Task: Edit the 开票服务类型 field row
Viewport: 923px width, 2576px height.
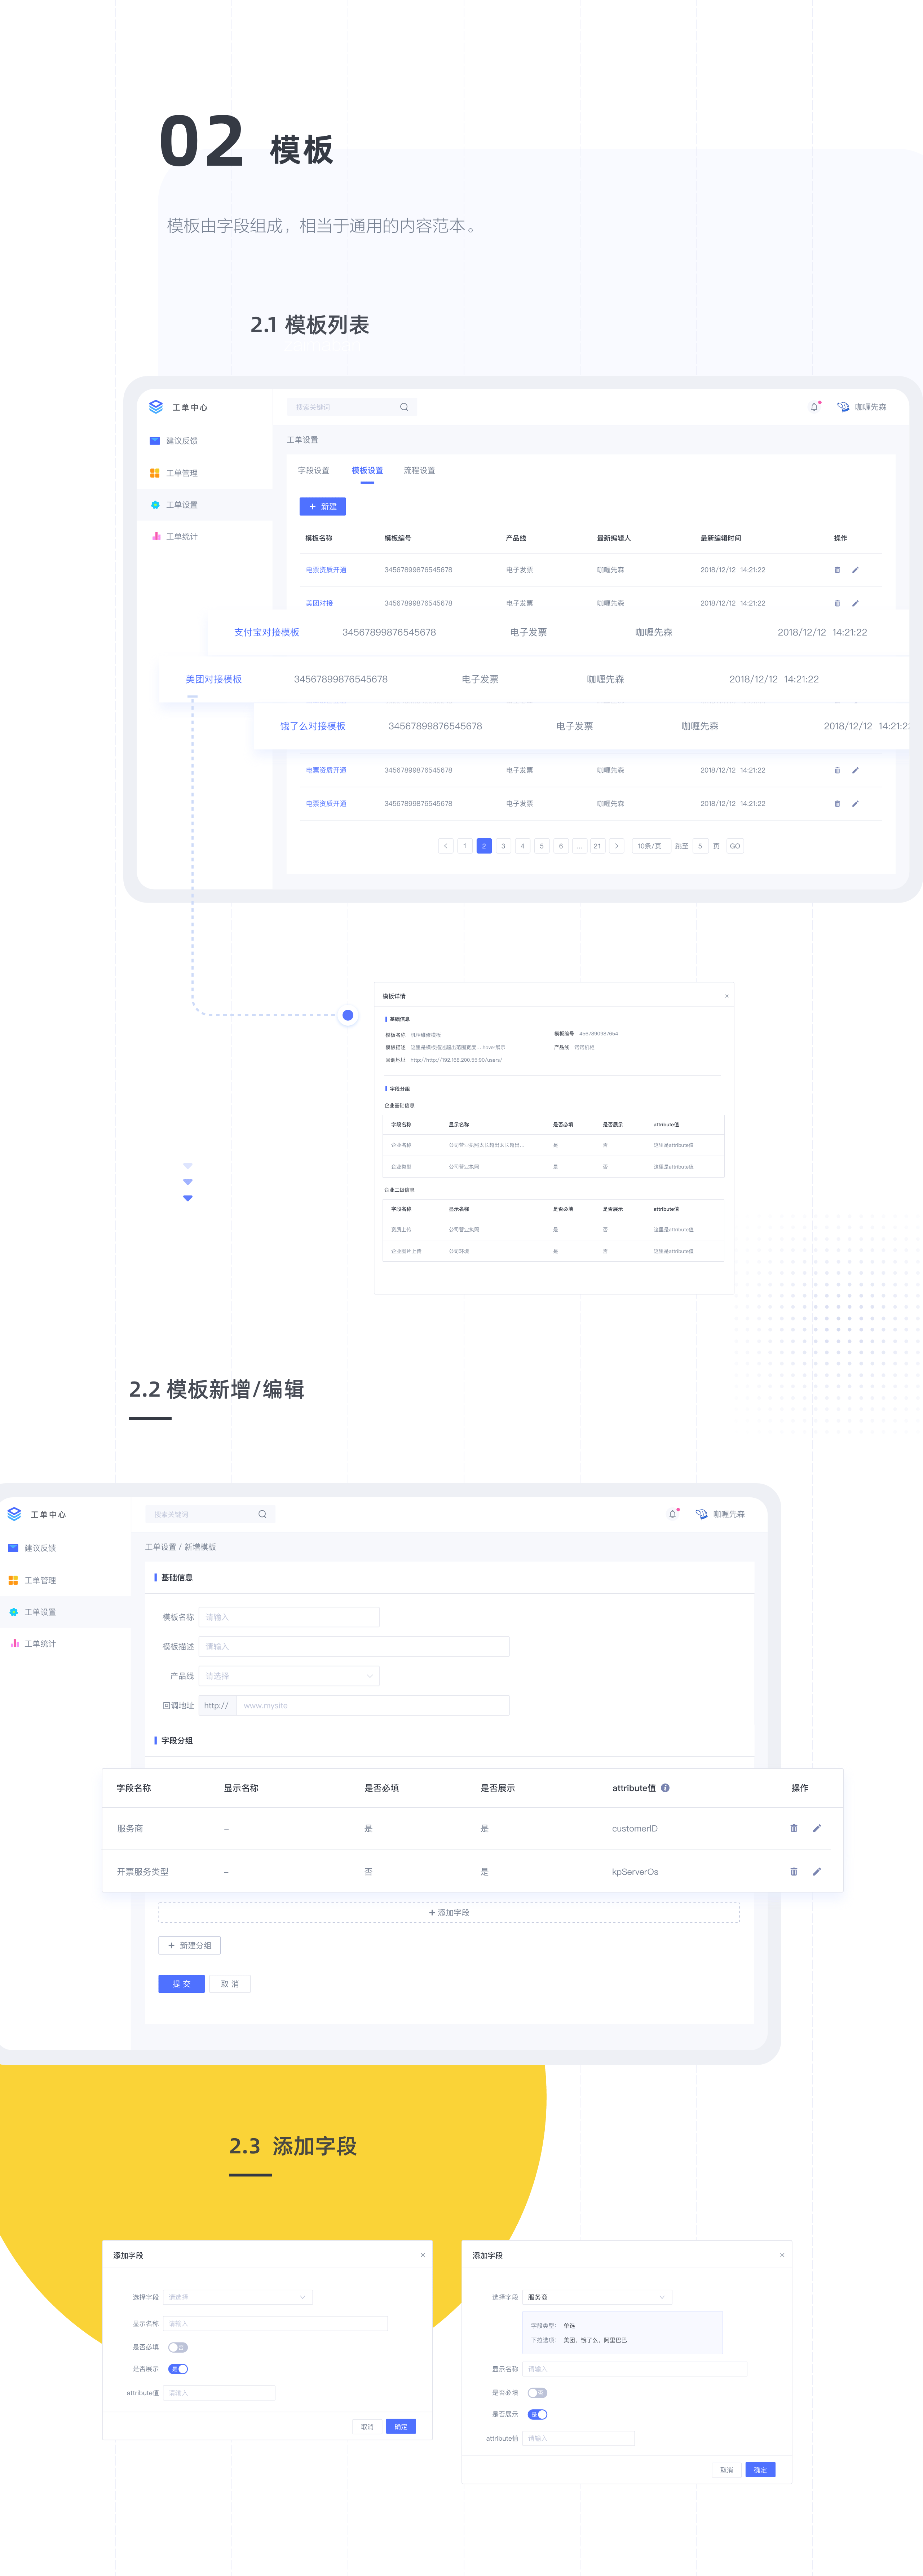Action: (817, 1872)
